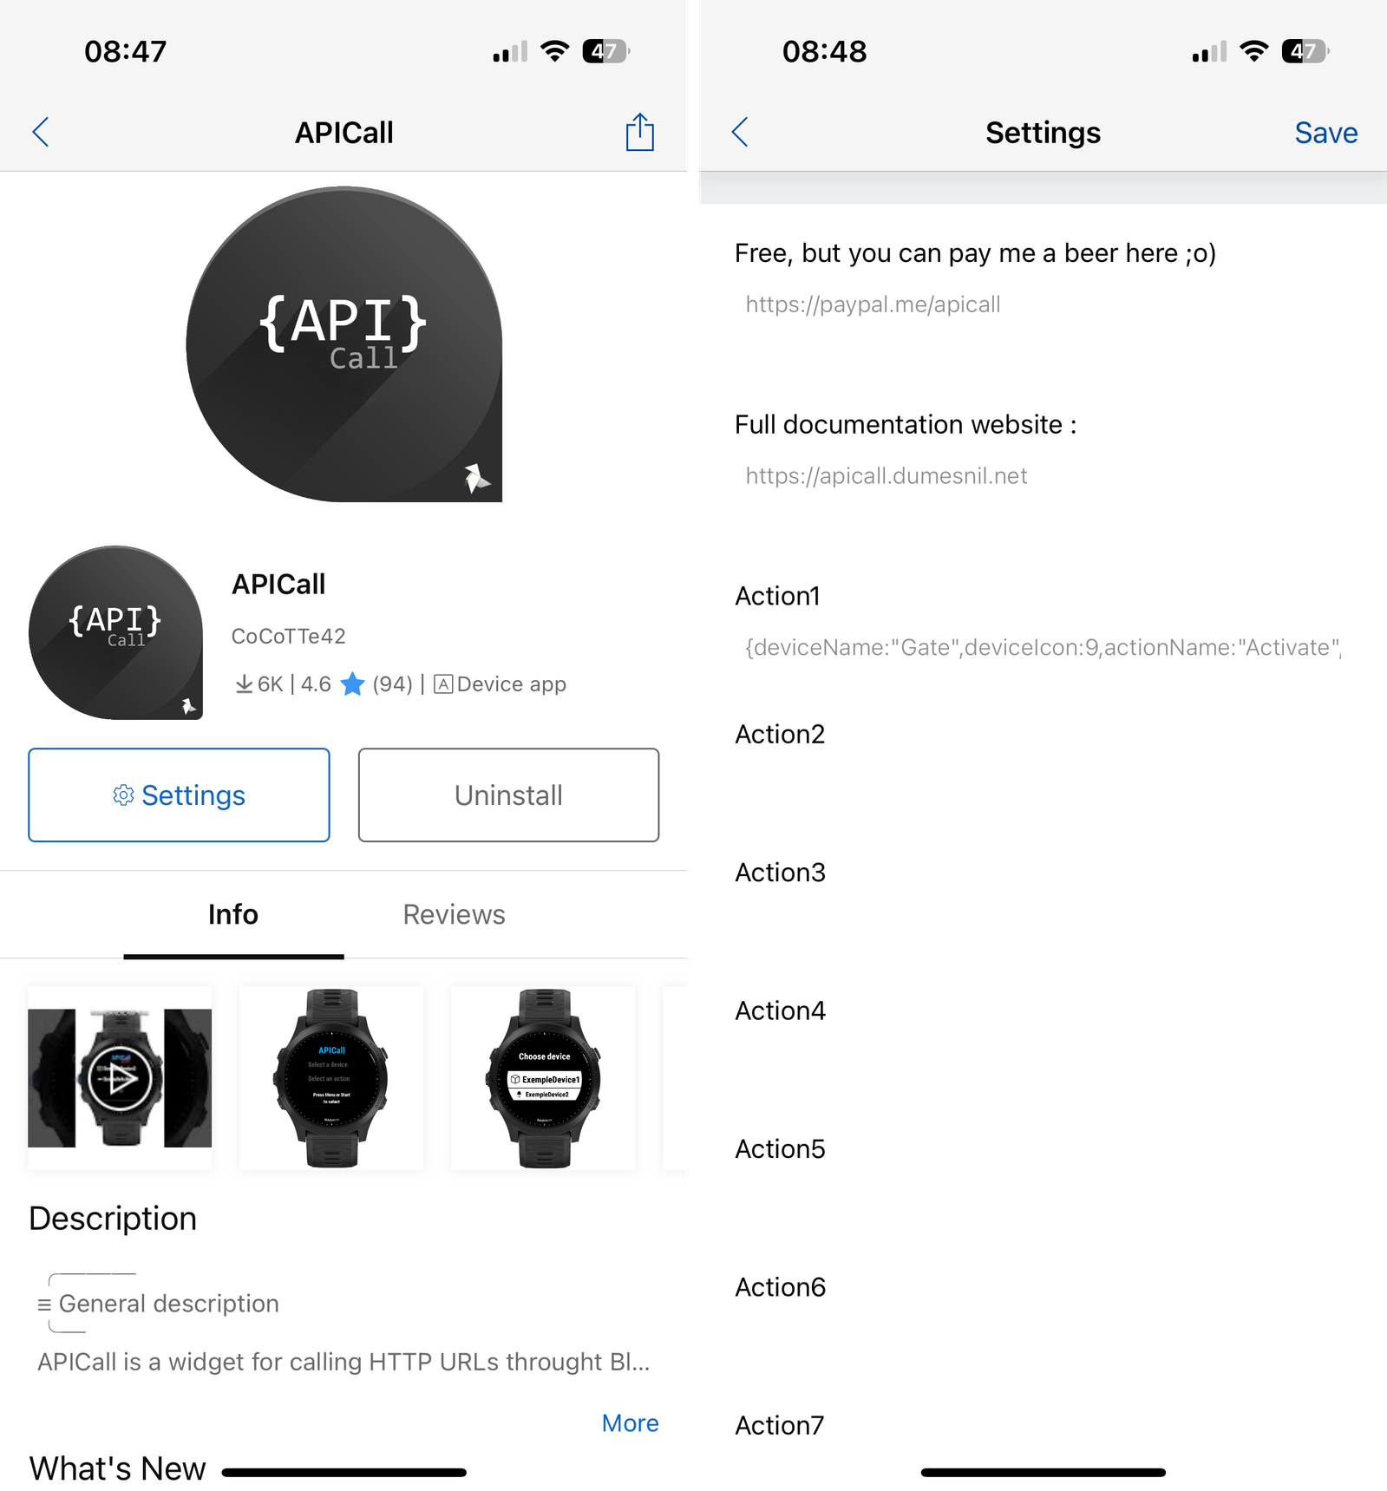Tap the share icon on the APICall page

639,132
